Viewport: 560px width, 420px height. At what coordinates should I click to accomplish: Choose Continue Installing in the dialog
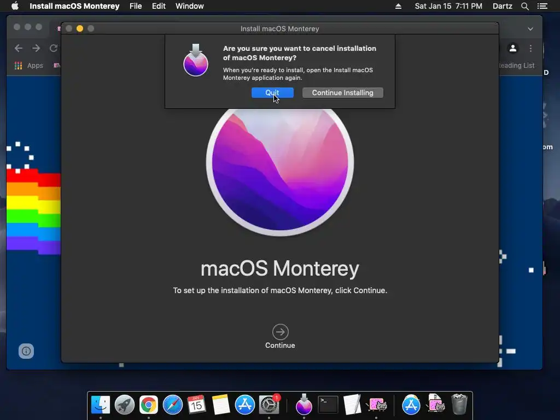pos(342,92)
